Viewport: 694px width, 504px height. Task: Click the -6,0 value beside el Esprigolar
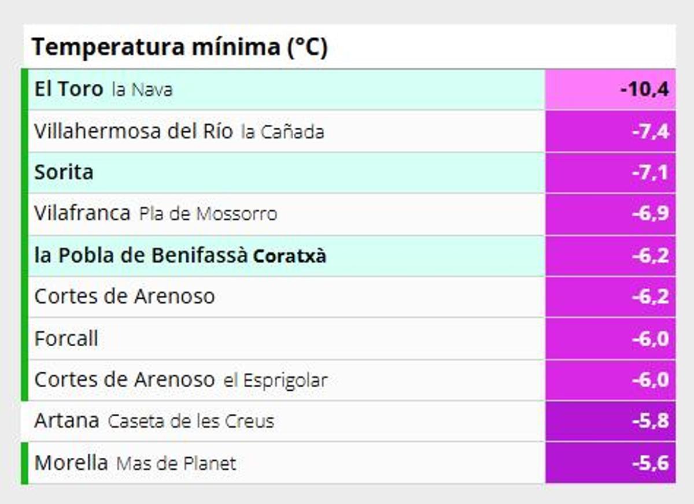point(650,380)
